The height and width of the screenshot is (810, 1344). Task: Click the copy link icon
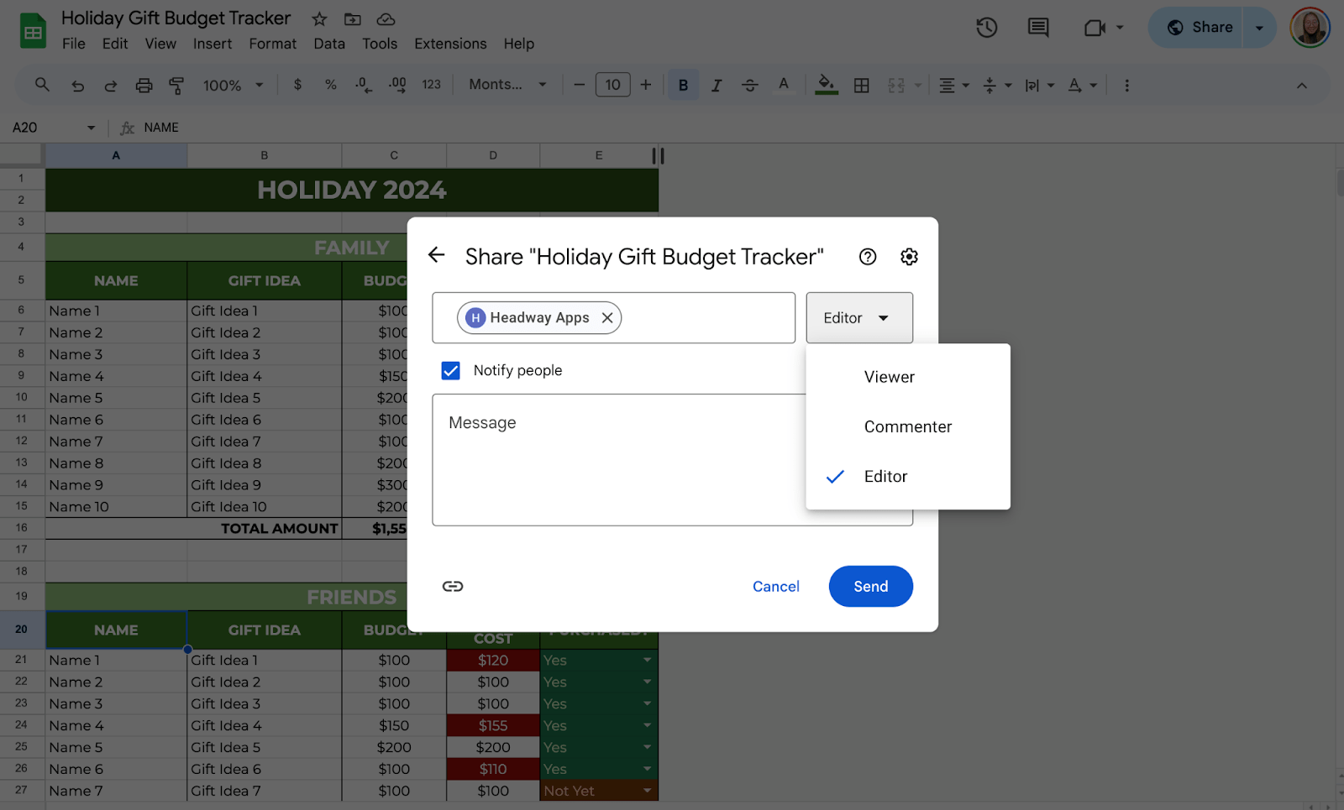coord(453,586)
